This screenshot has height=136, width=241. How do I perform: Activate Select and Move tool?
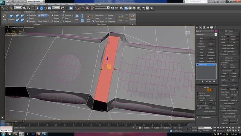[x=41, y=8]
